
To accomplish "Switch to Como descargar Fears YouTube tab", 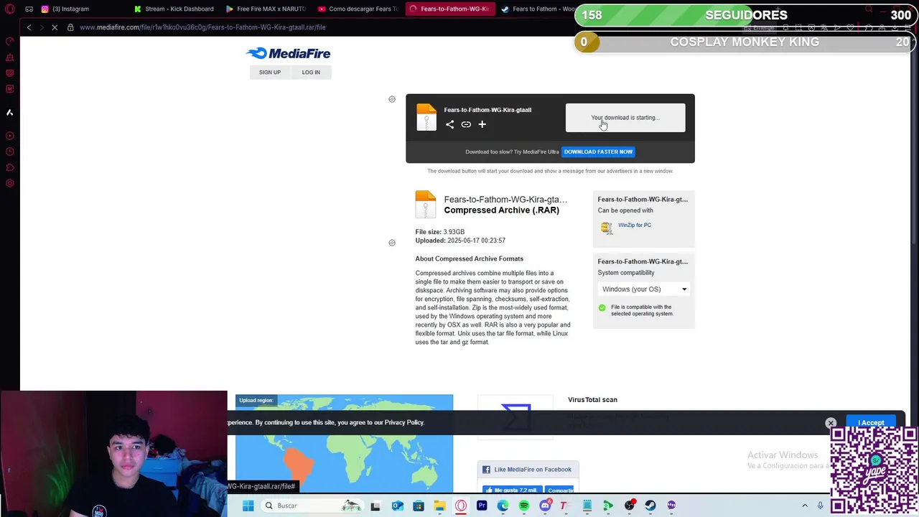I will [358, 9].
